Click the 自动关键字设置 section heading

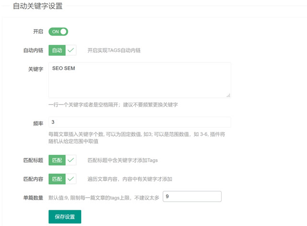38,6
